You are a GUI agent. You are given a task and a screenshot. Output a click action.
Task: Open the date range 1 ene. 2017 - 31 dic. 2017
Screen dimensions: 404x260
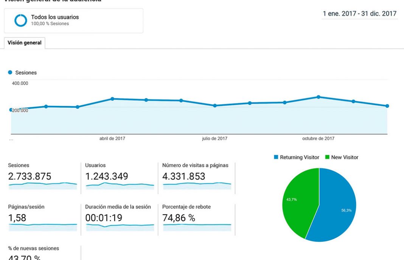click(359, 14)
